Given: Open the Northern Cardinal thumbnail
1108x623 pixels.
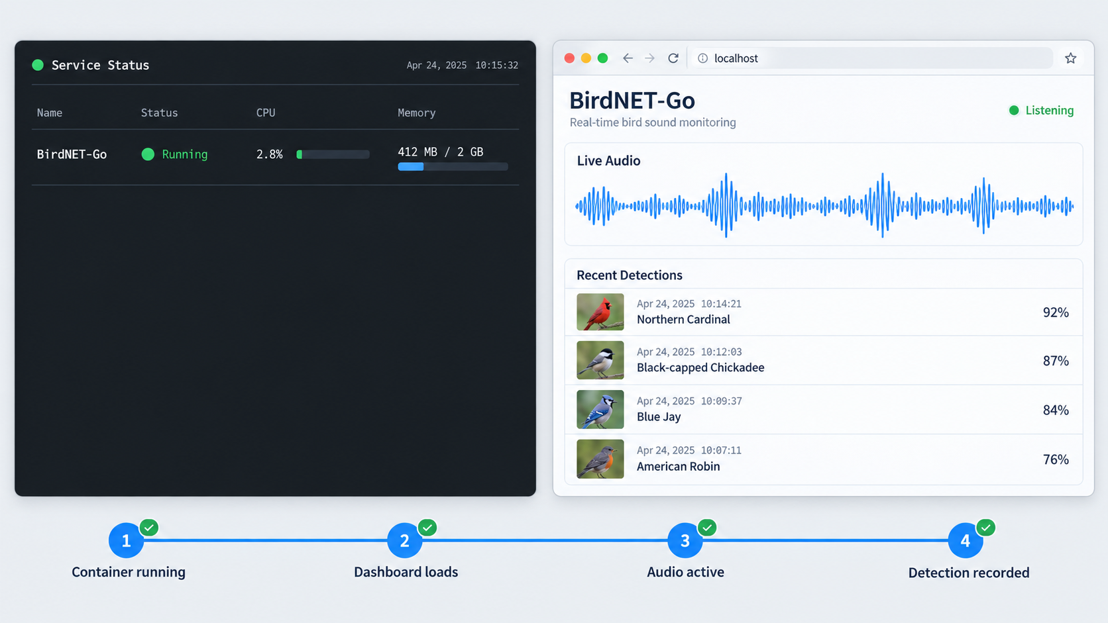Looking at the screenshot, I should [x=600, y=312].
